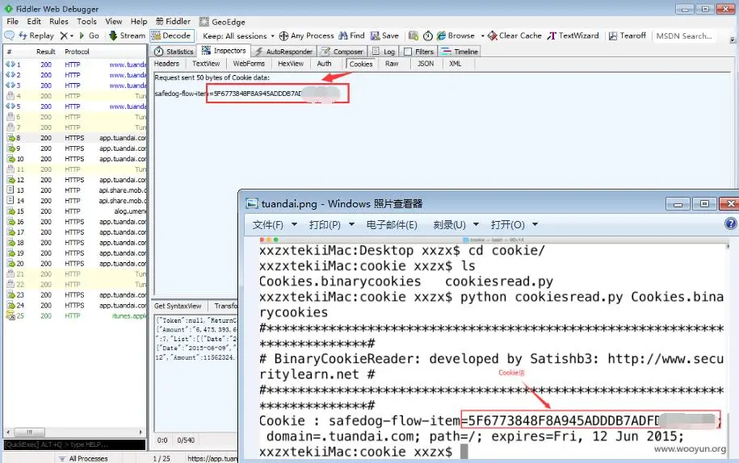
Task: Select the JSON inspector tab
Action: 426,64
